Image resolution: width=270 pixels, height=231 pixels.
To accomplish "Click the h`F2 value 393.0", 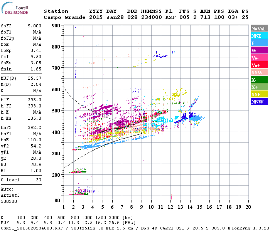I will (x=34, y=106).
